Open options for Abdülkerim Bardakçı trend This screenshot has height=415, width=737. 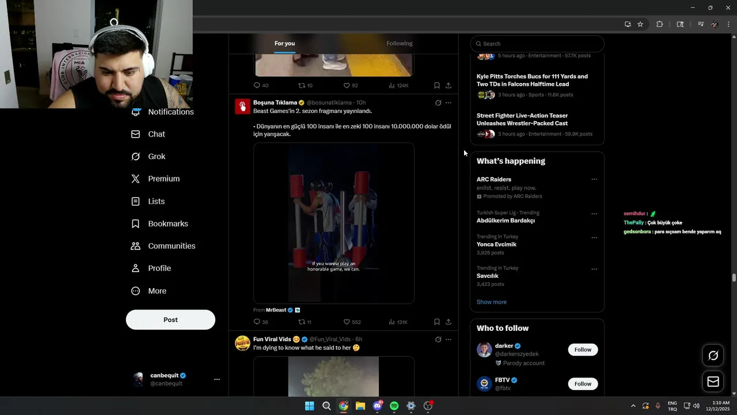594,214
